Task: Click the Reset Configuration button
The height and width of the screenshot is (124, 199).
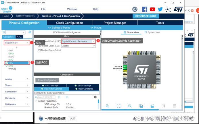Action: click(x=47, y=80)
